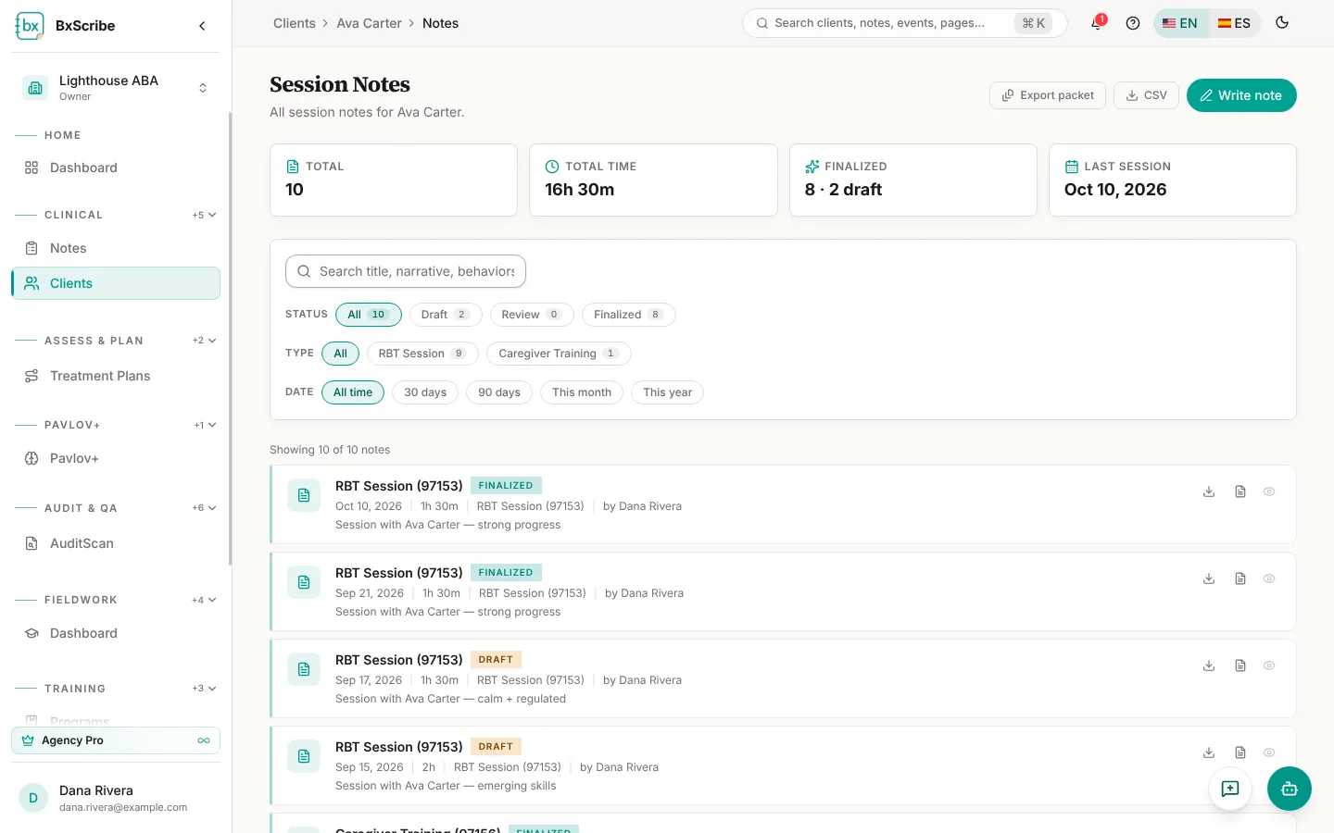Toggle dark mode moon icon
Screen dimensions: 1334x833
(x=1282, y=23)
